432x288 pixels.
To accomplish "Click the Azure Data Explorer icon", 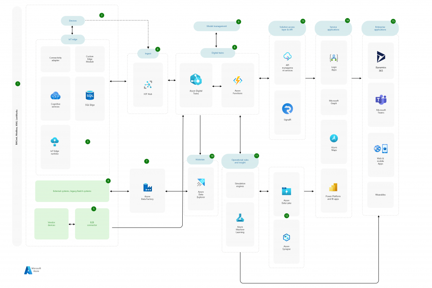I will point(200,183).
